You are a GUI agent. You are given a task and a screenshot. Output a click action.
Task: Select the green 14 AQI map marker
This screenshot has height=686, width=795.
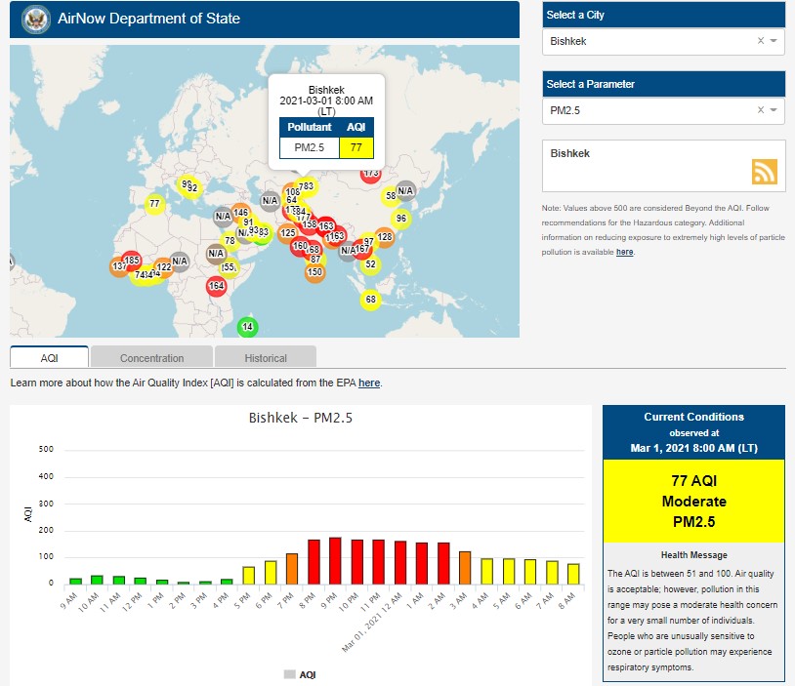[x=248, y=327]
